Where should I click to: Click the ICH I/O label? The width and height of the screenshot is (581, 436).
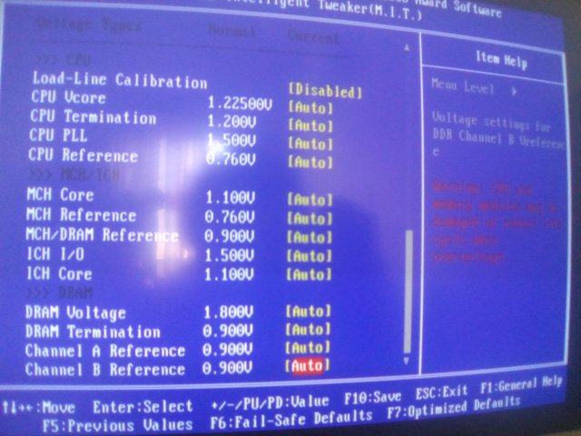[55, 254]
